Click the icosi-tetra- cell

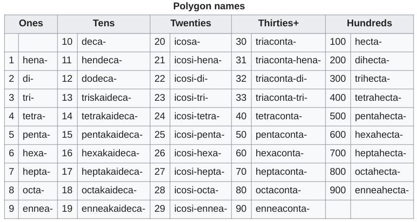pos(197,116)
